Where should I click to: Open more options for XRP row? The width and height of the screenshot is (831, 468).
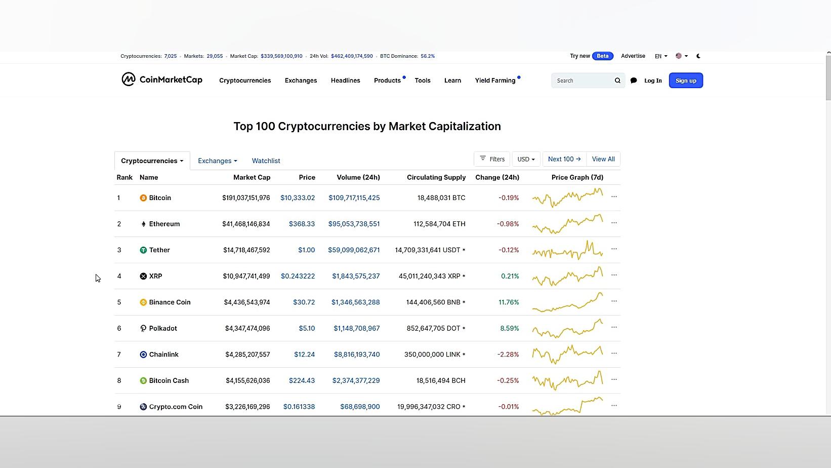[x=614, y=275]
